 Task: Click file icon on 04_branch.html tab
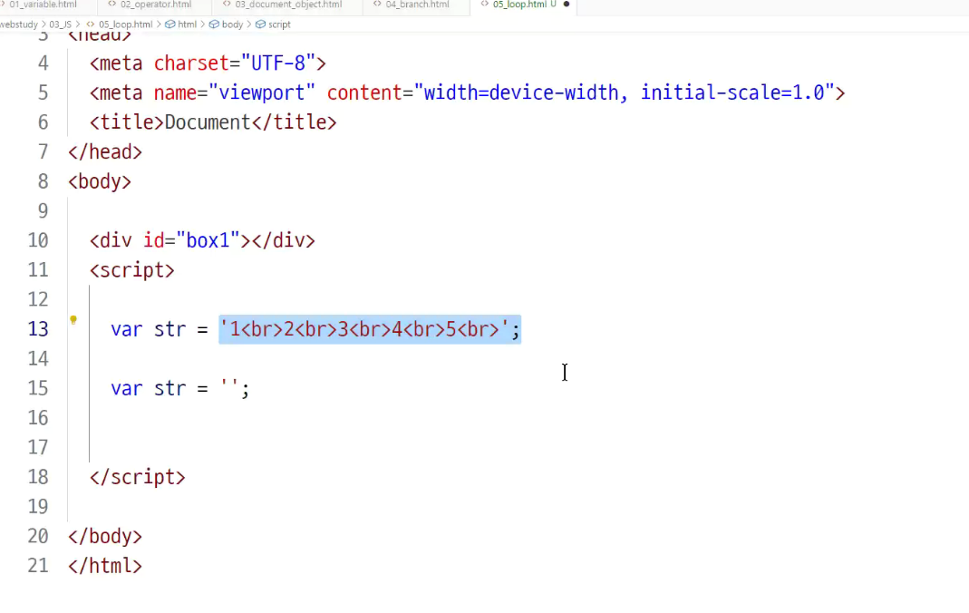point(377,4)
